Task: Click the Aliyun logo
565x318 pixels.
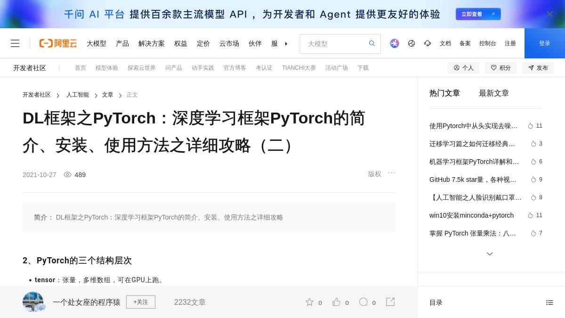Action: click(58, 43)
